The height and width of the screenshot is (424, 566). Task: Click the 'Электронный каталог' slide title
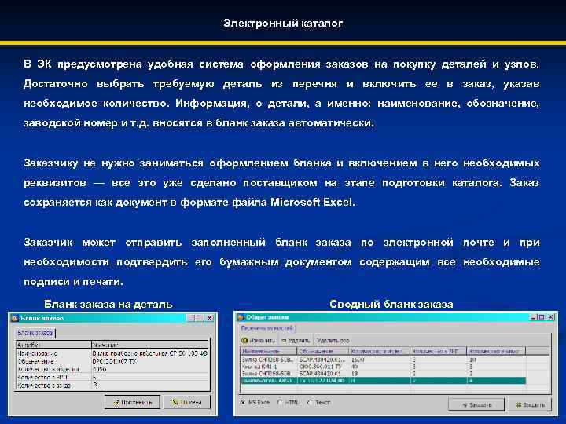283,23
